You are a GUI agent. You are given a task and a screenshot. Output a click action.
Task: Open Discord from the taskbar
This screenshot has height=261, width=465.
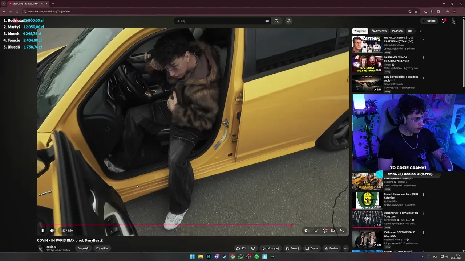[217, 257]
